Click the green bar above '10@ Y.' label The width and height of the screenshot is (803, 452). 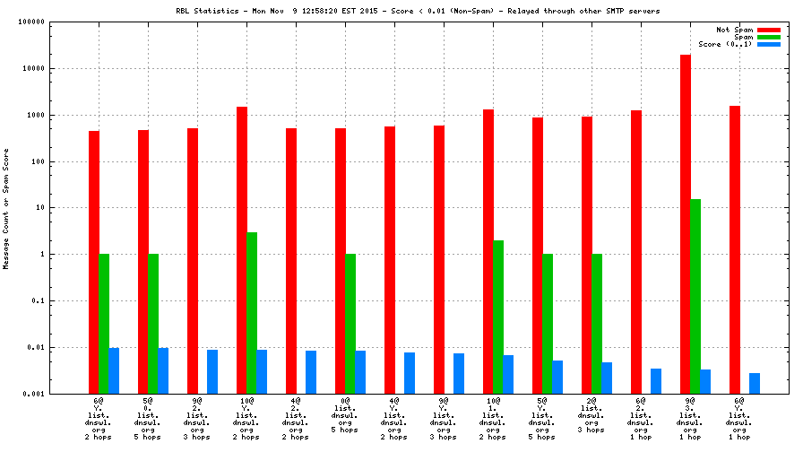(x=253, y=312)
